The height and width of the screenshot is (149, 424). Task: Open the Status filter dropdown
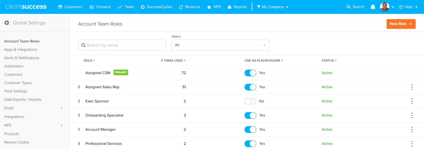(x=220, y=45)
